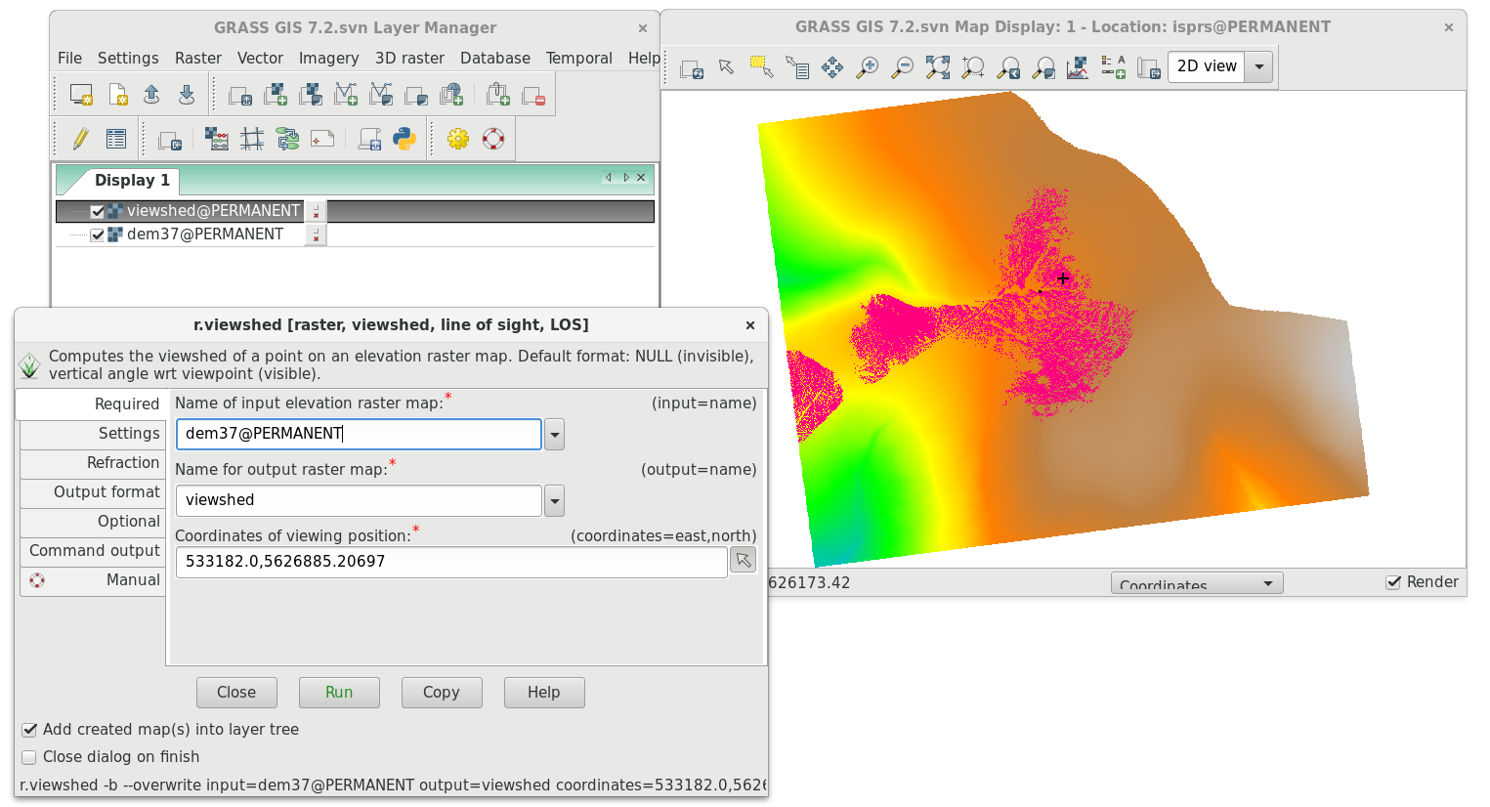Expand the input elevation raster dropdown
The width and height of the screenshot is (1490, 807).
click(x=554, y=435)
